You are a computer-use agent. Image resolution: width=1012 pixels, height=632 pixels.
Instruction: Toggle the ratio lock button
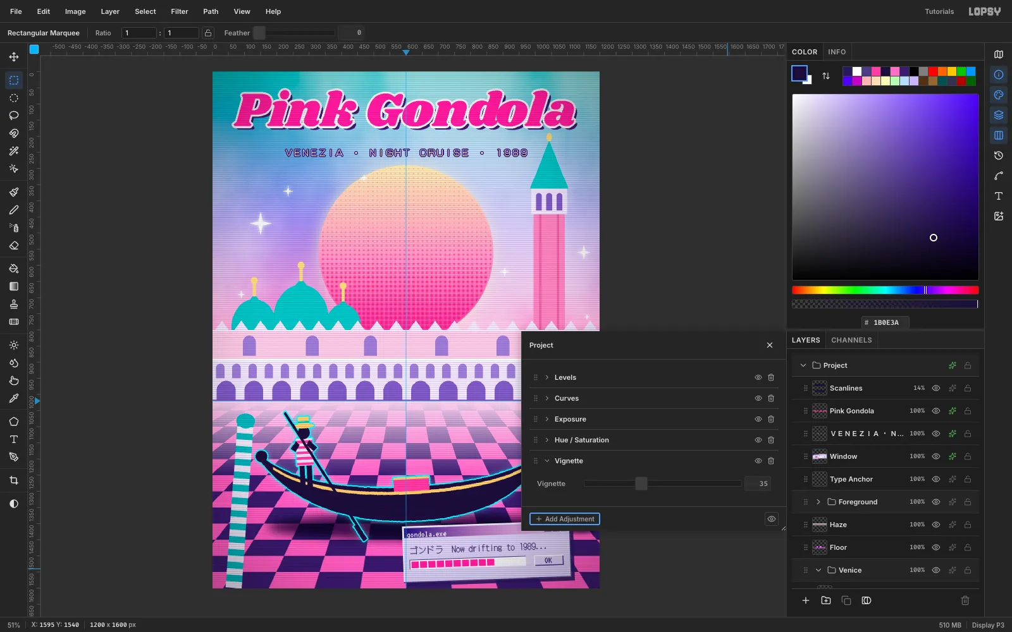[x=208, y=33]
